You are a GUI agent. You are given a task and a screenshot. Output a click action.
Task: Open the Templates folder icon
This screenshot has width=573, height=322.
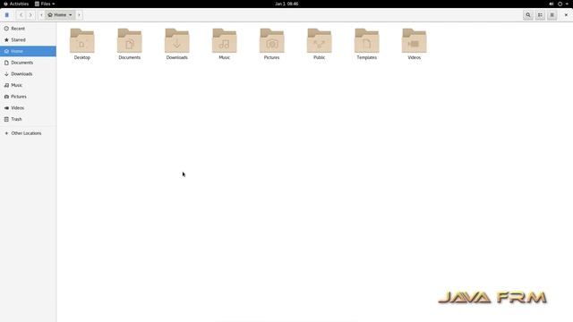click(x=366, y=41)
